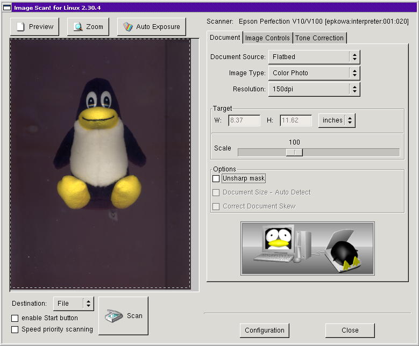This screenshot has height=346, width=419.
Task: Open the Destination dropdown showing File
Action: (x=74, y=304)
